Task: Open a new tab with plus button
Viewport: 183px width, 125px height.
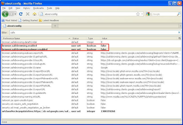Action: 55,26
